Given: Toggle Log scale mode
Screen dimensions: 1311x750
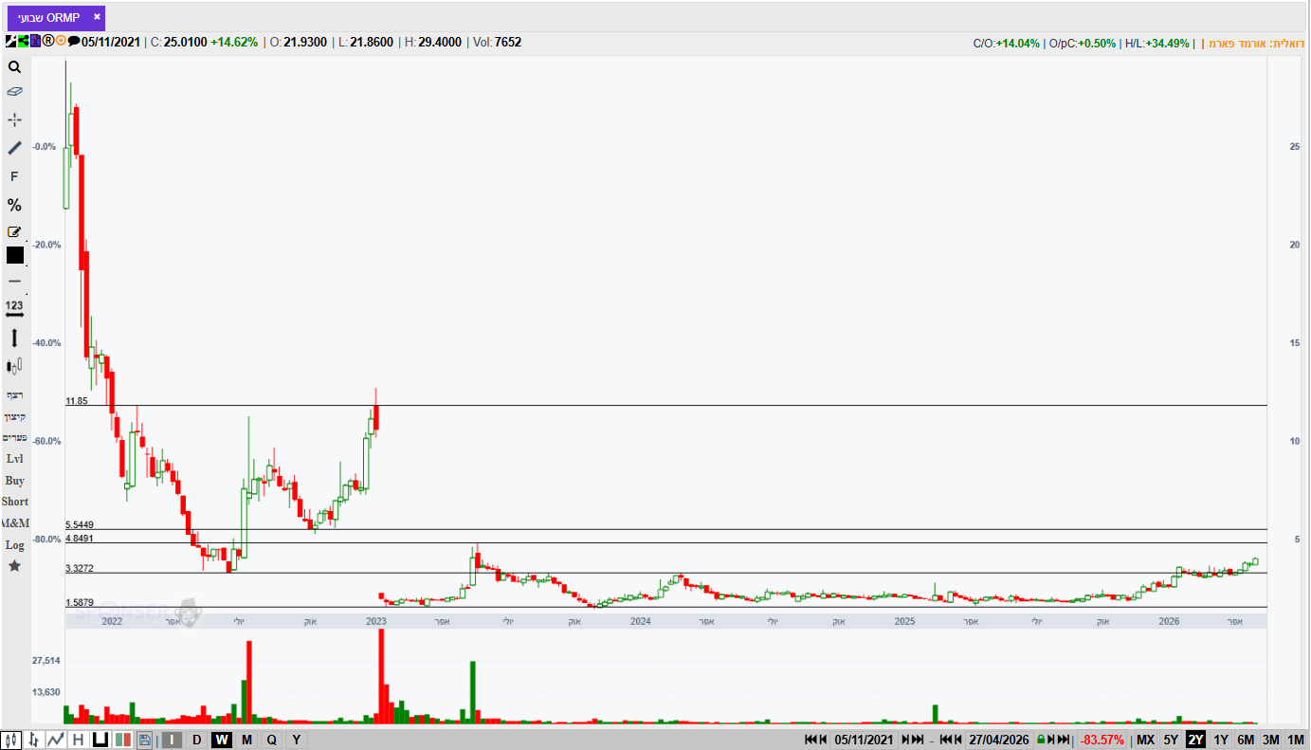Looking at the screenshot, I should point(14,545).
